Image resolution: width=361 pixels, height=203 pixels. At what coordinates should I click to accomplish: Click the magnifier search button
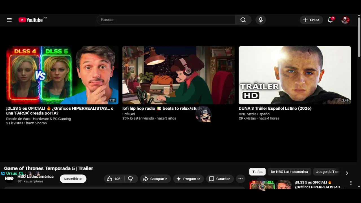click(243, 20)
